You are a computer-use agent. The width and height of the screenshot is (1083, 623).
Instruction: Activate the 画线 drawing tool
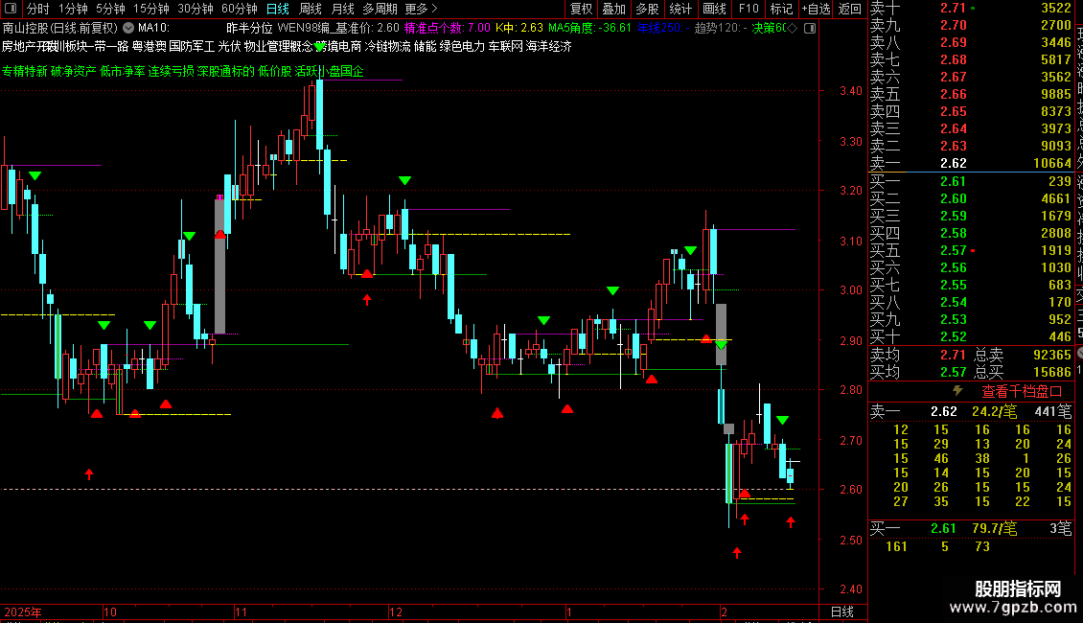point(714,9)
